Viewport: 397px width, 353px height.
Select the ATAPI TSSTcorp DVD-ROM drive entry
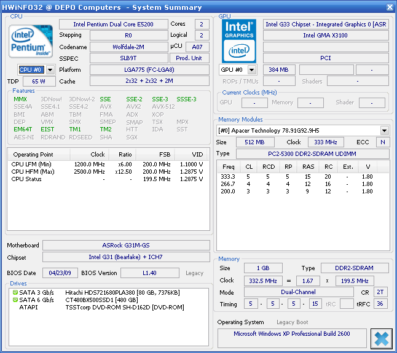pyautogui.click(x=125, y=307)
